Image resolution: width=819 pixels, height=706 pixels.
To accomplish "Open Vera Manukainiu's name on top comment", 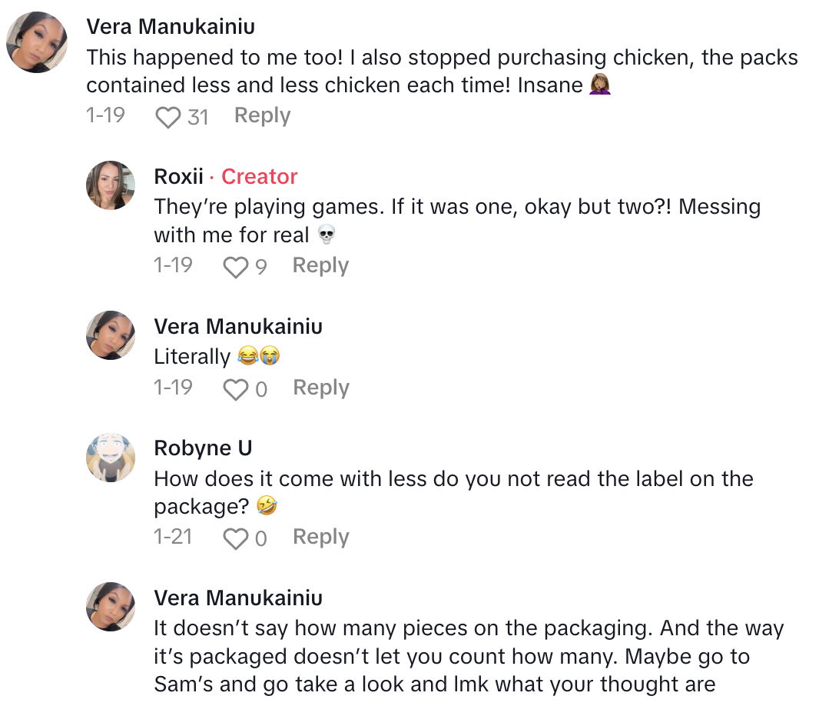I will 171,27.
